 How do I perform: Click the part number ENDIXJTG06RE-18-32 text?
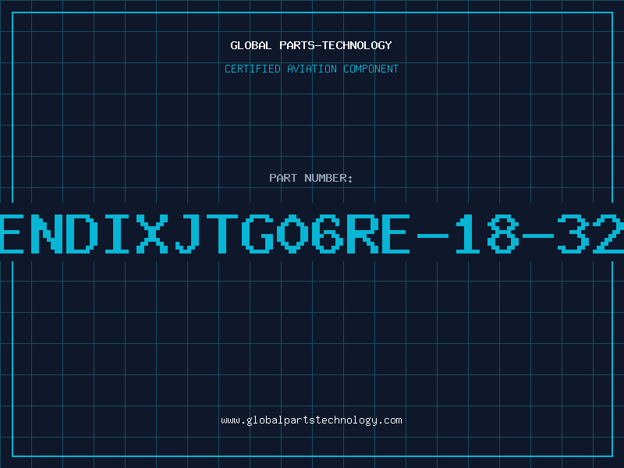(312, 233)
